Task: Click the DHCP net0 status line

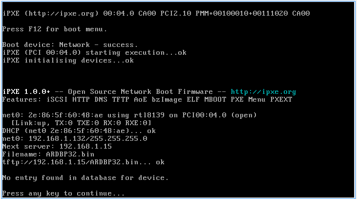Action: 79,131
